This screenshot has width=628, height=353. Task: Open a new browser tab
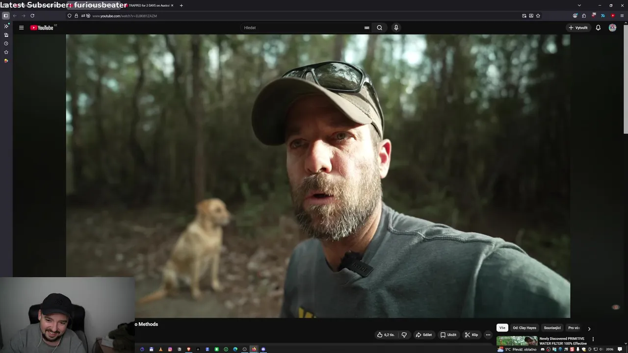click(x=181, y=5)
